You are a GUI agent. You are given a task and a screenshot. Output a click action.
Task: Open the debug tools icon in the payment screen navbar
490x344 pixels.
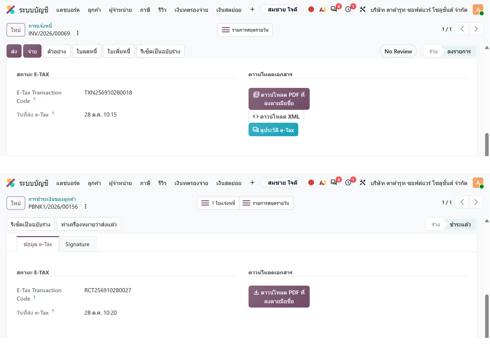pyautogui.click(x=362, y=183)
